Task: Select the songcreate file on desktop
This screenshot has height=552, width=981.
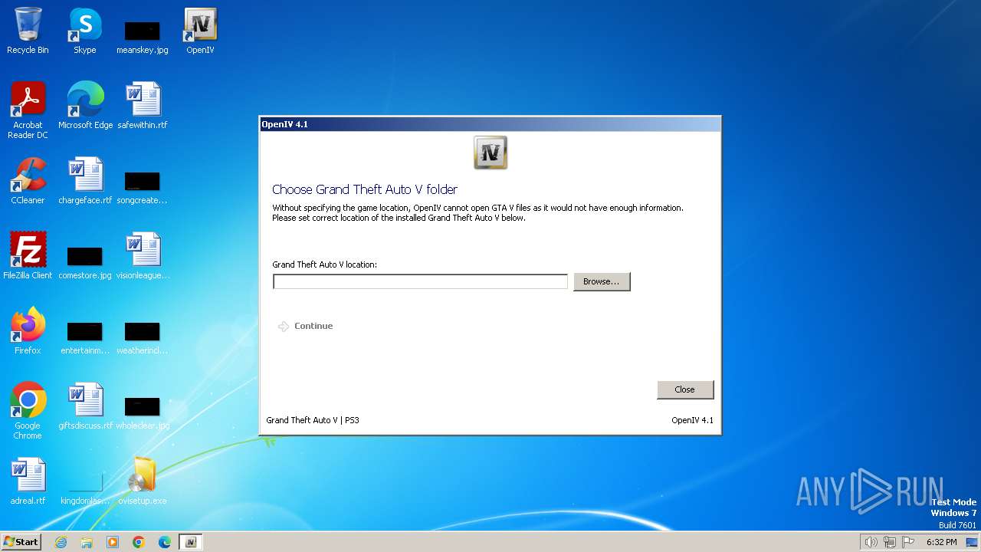Action: (x=143, y=188)
